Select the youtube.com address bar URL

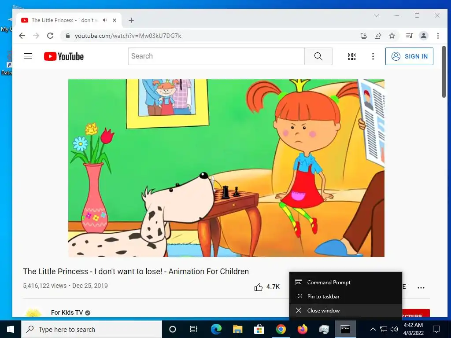(x=128, y=36)
